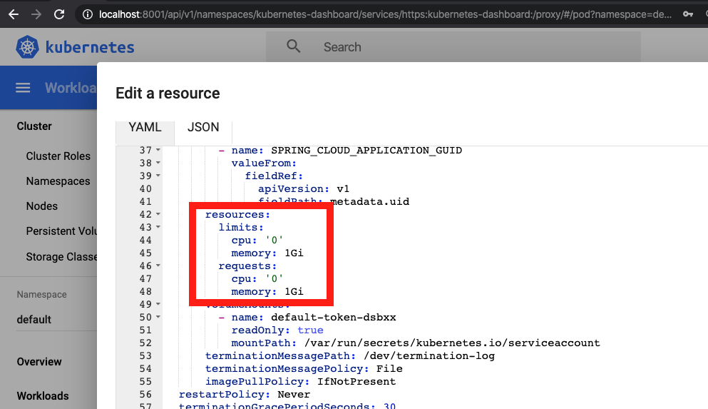
Task: Click the restartPolicy Never value
Action: point(294,395)
